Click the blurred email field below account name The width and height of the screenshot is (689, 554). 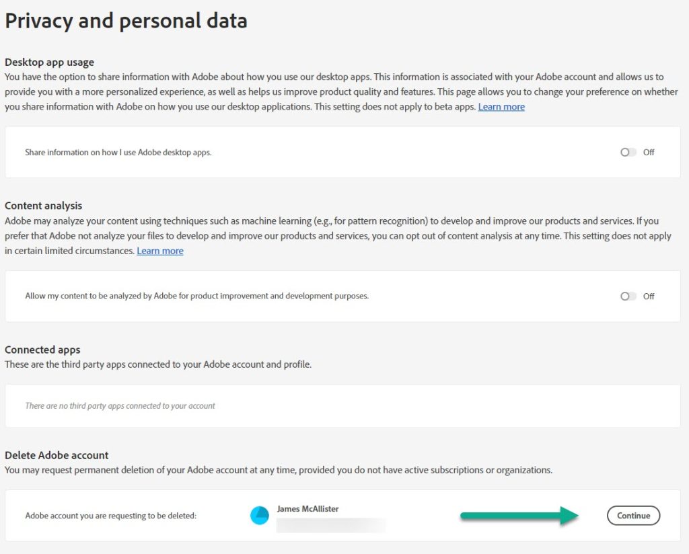point(331,526)
